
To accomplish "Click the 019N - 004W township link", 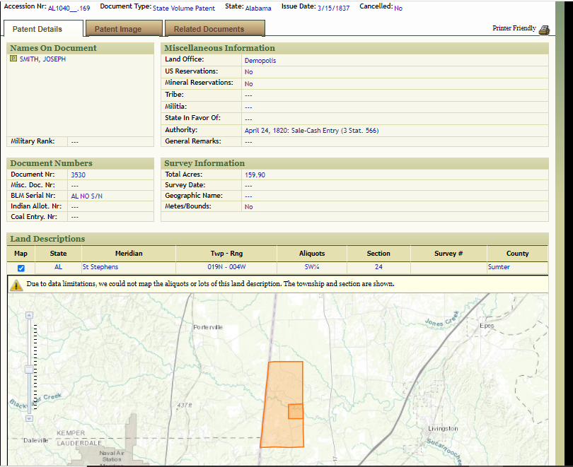I will pos(227,267).
